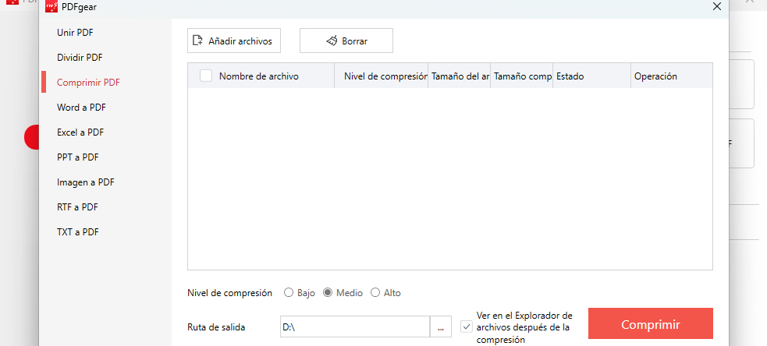Click Operación column header
Image resolution: width=767 pixels, height=346 pixels.
(672, 76)
